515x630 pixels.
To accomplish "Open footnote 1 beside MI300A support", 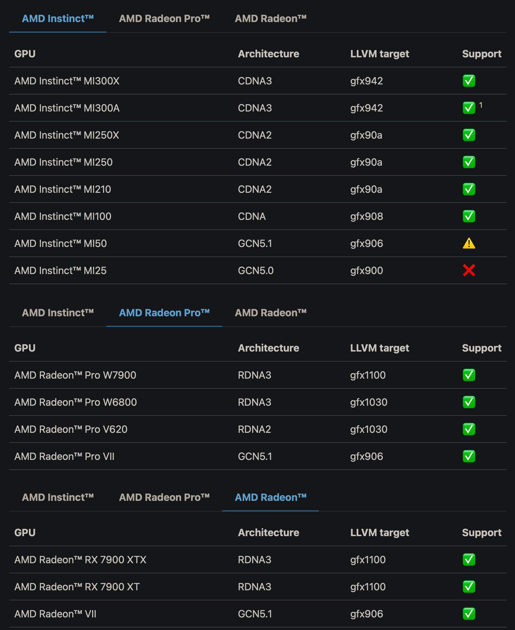I will pos(481,105).
